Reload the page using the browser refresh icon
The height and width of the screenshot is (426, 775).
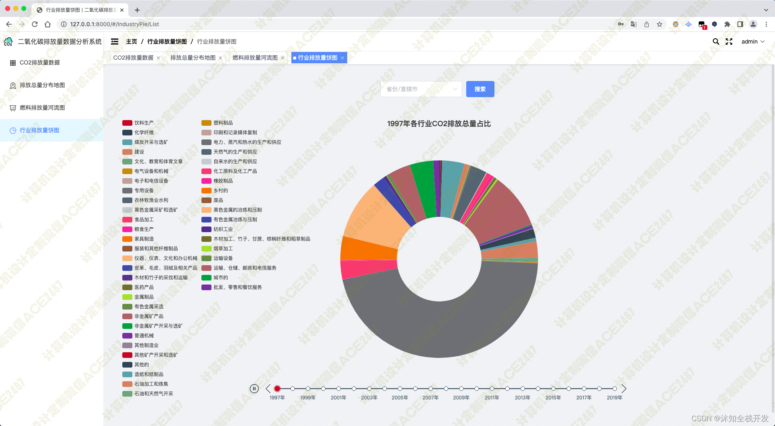[x=35, y=24]
